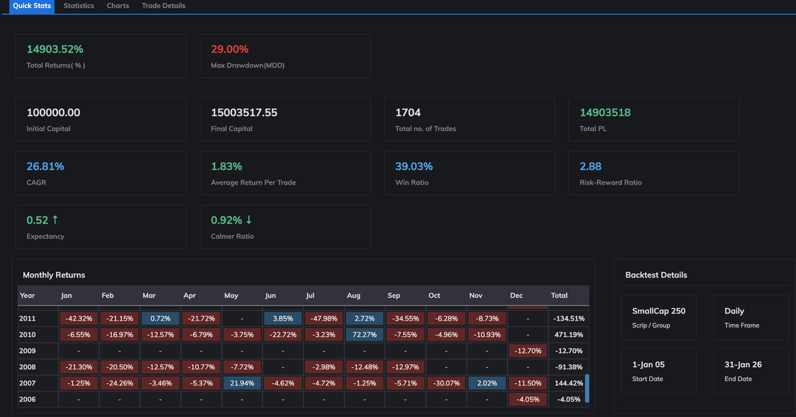Image resolution: width=796 pixels, height=417 pixels.
Task: Select the Quick Stats tab
Action: (32, 6)
